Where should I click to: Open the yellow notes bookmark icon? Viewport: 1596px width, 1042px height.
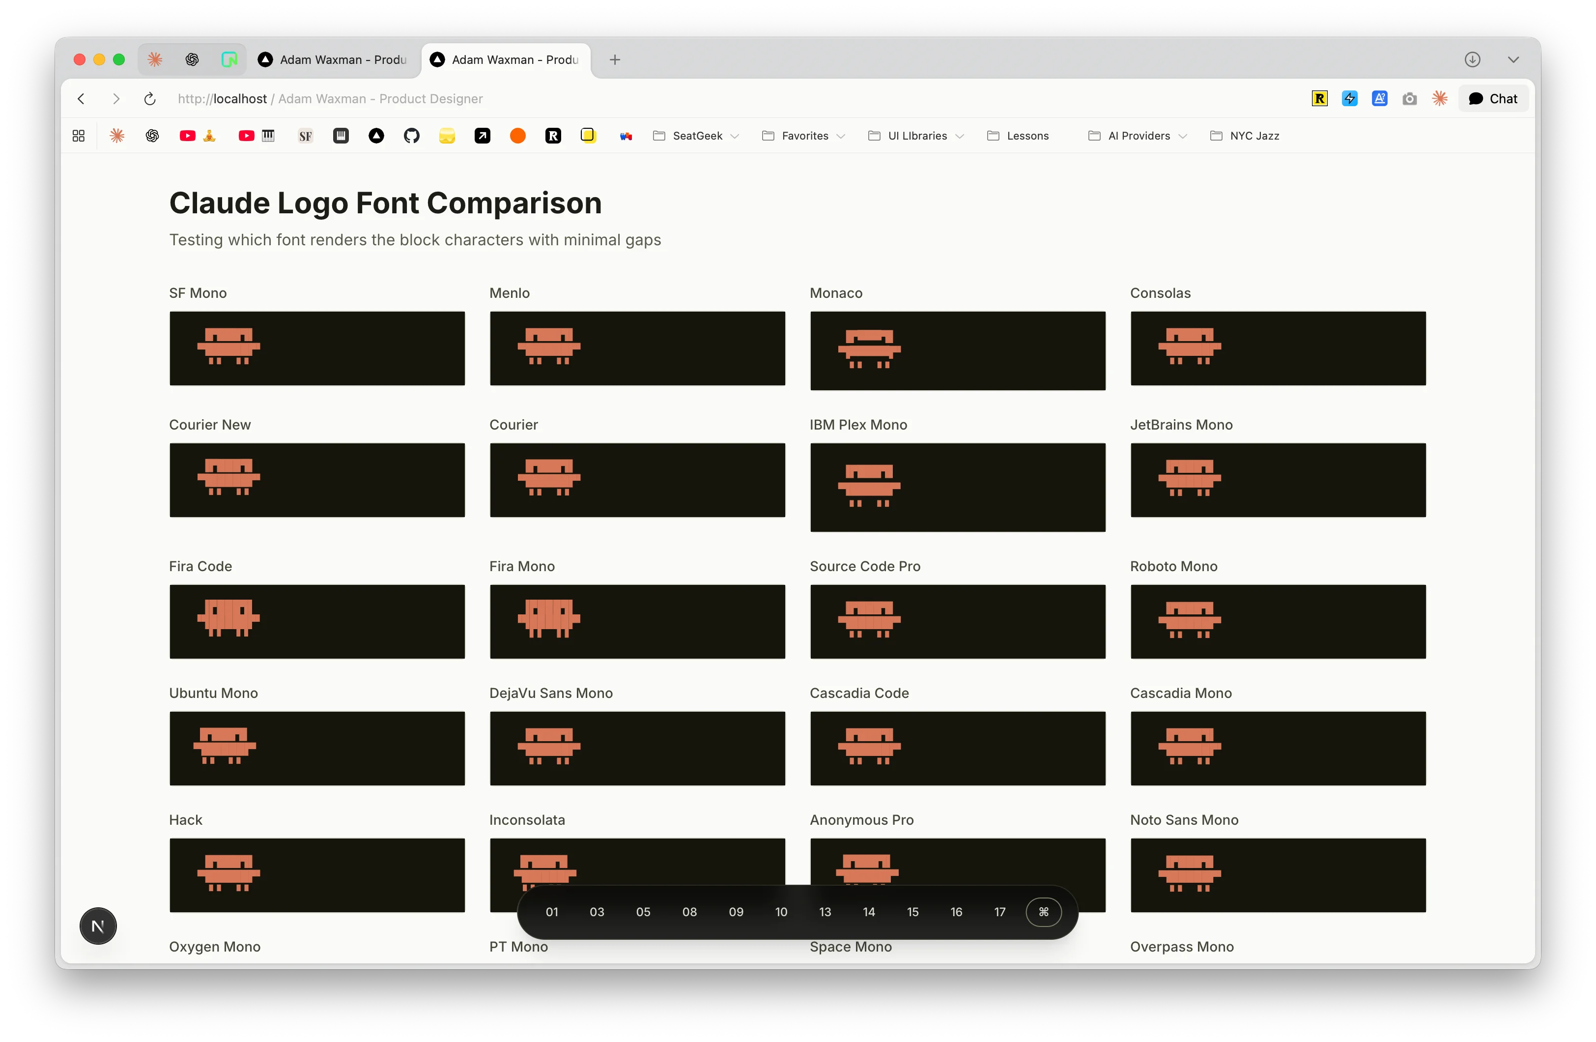447,136
